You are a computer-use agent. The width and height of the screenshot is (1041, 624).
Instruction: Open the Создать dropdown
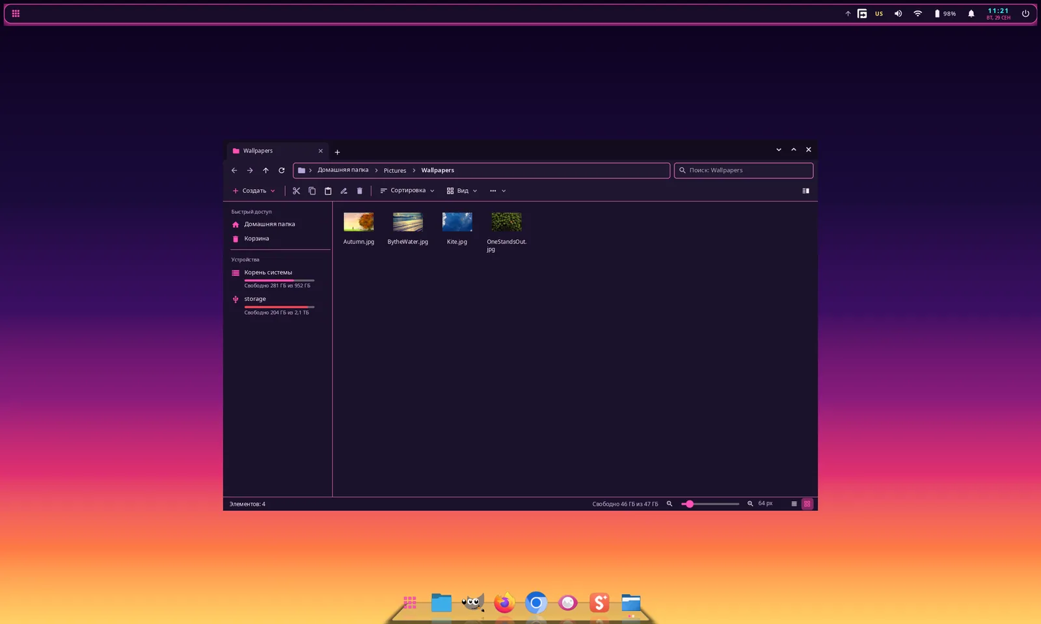254,190
